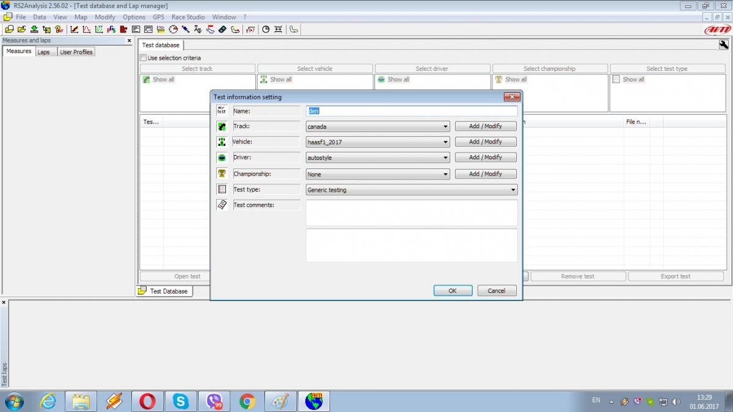Click the wrench settings icon
This screenshot has height=412, width=733.
724,45
